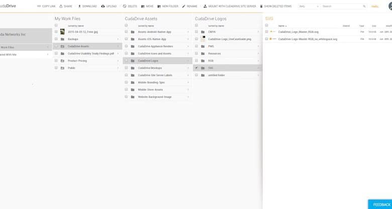Click the icon beside CudaDrive_Logo_Master_RGB.svg
The image size is (392, 209).
[x=273, y=32]
